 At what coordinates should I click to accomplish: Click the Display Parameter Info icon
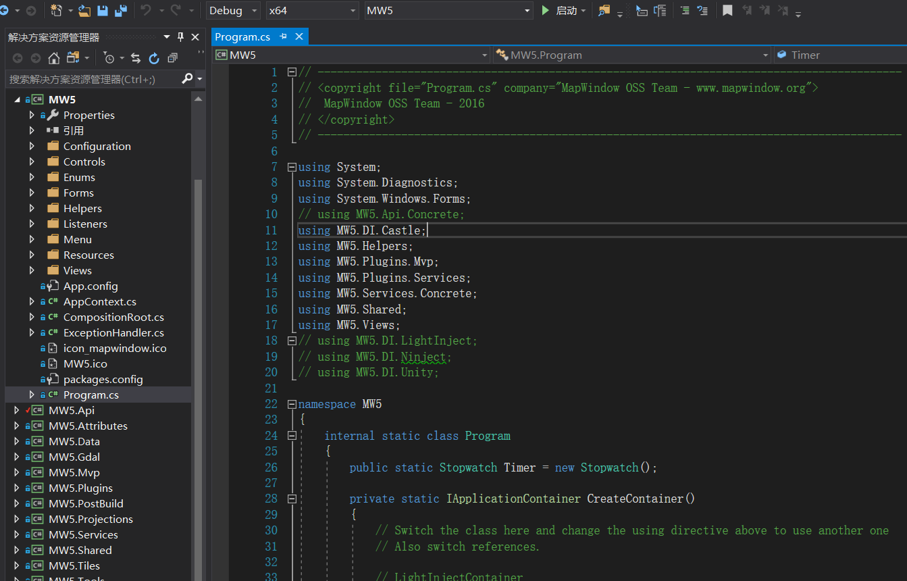[660, 11]
